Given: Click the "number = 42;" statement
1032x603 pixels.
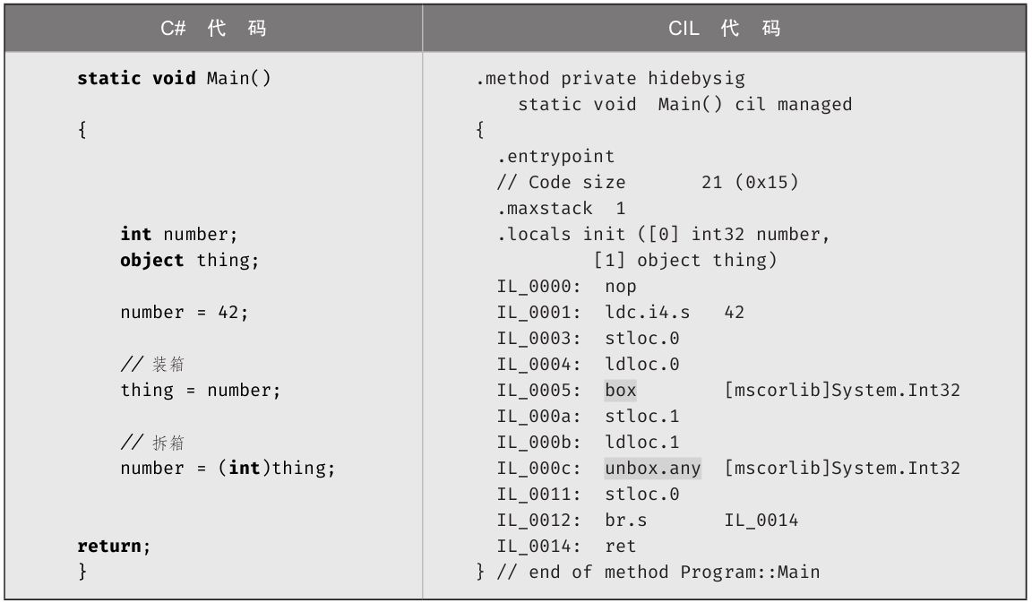Looking at the screenshot, I should pyautogui.click(x=185, y=312).
